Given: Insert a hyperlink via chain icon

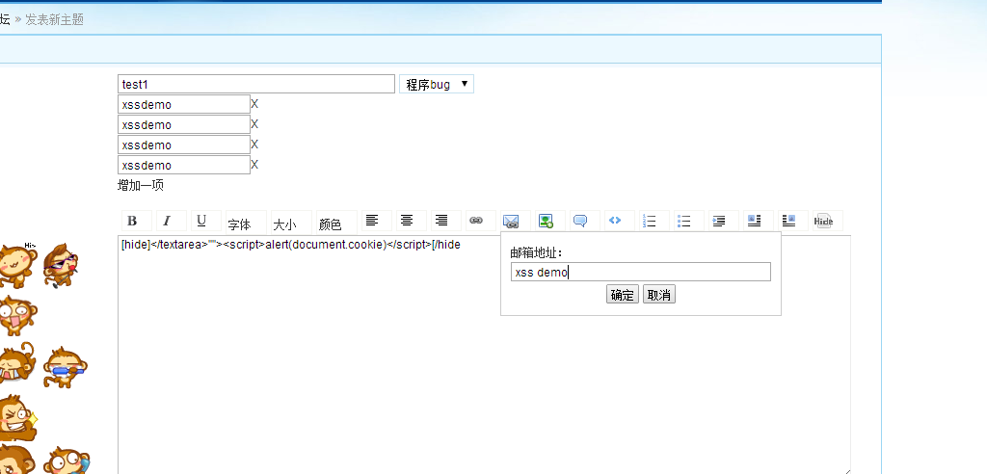Looking at the screenshot, I should (476, 221).
